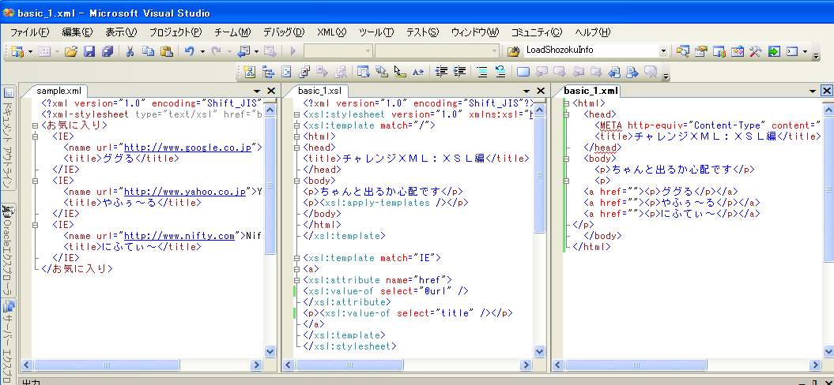Open the デバッグ menu
This screenshot has width=834, height=385.
pyautogui.click(x=284, y=32)
